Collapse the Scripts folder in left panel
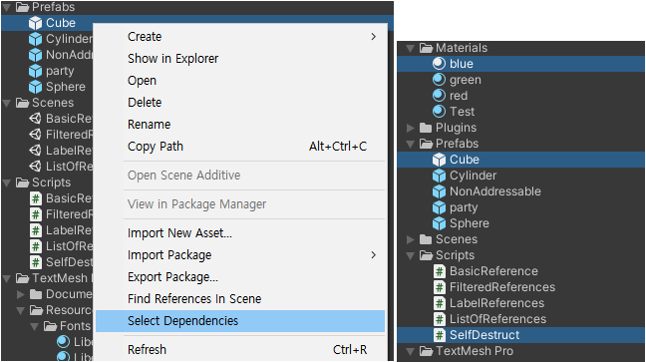This screenshot has width=646, height=362. [7, 182]
